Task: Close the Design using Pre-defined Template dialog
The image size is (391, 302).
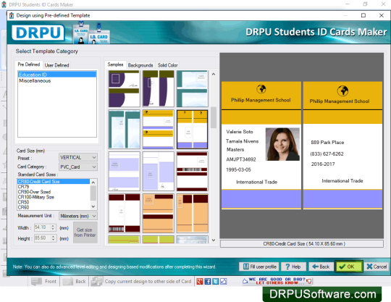Action: click(382, 15)
